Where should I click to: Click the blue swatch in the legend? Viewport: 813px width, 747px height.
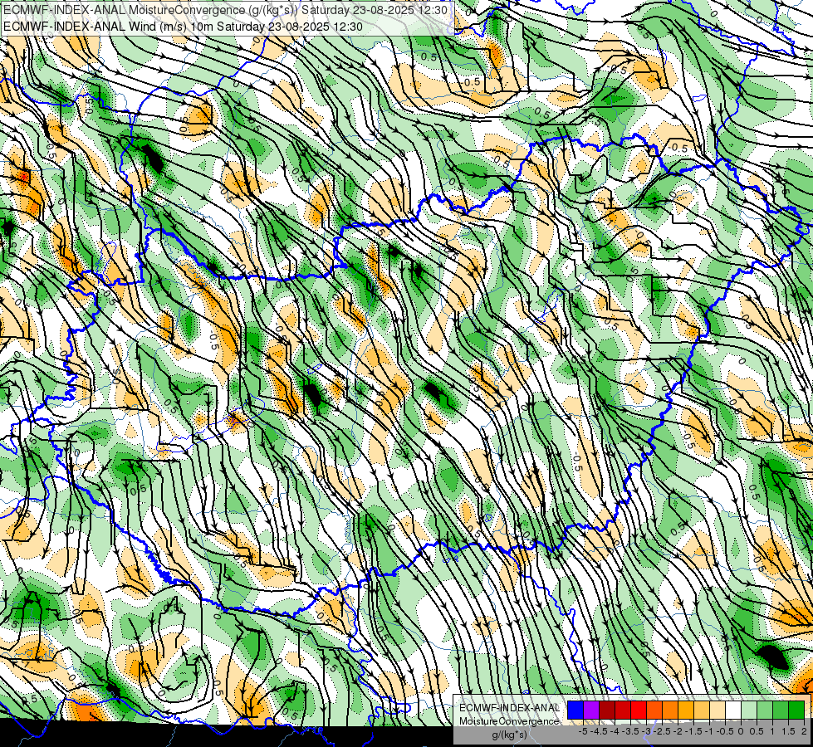coord(575,710)
